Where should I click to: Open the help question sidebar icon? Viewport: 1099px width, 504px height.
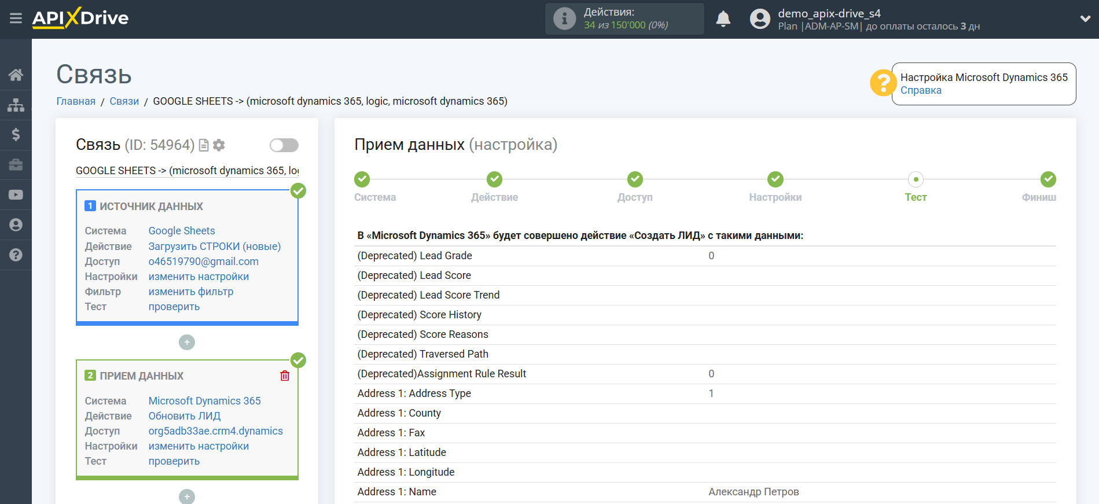click(x=16, y=255)
